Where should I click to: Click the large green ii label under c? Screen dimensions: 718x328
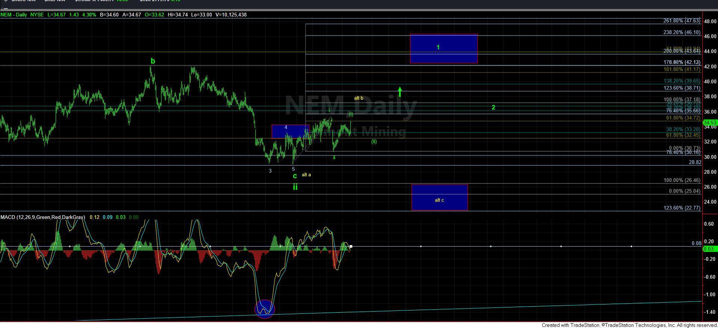click(295, 187)
